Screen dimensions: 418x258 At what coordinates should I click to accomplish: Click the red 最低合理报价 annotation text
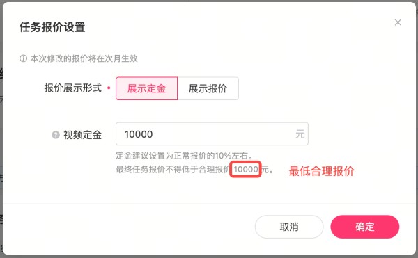click(321, 171)
